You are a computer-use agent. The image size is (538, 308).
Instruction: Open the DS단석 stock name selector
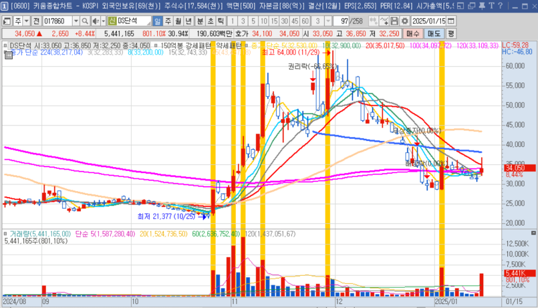(x=129, y=21)
